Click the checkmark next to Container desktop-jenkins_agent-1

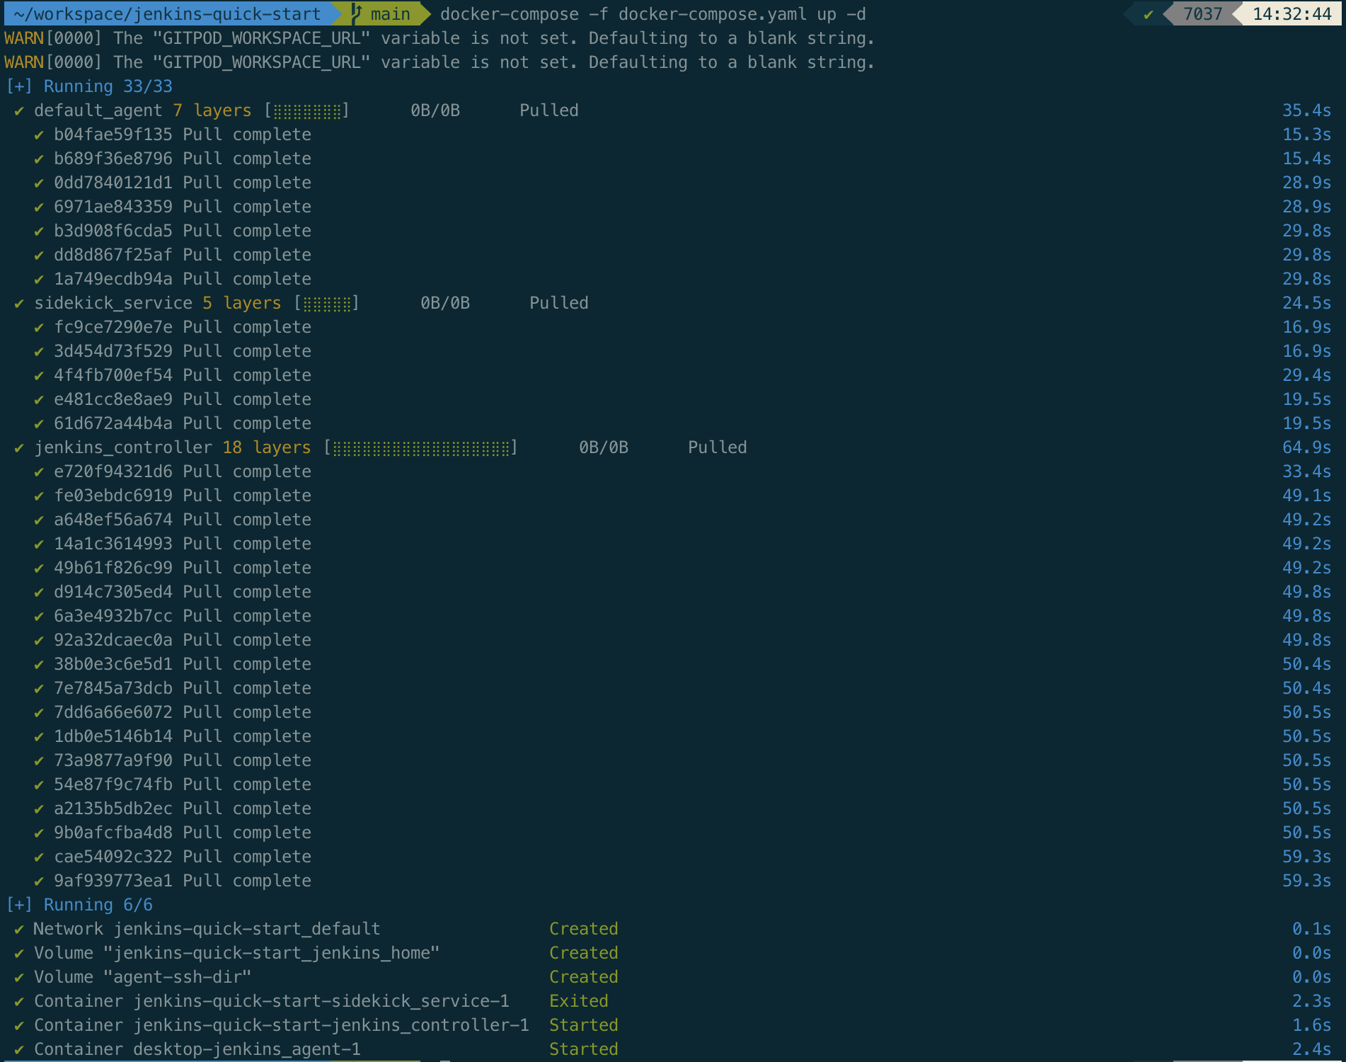(19, 1049)
